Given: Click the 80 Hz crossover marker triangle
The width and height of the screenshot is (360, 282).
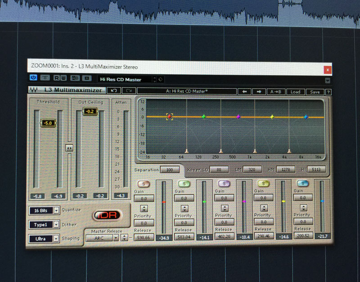Looking at the screenshot, I should tap(187, 151).
